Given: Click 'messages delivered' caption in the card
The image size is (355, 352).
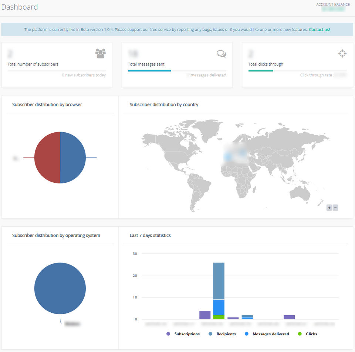Looking at the screenshot, I should point(208,75).
